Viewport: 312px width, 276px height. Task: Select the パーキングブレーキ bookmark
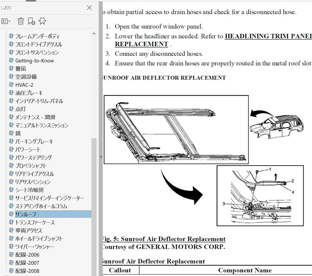(34, 141)
